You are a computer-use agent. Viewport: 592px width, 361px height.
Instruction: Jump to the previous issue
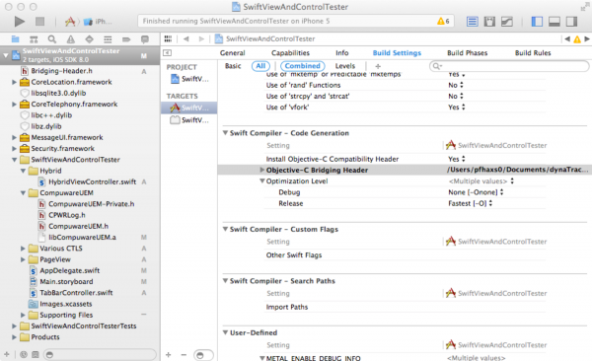coord(567,38)
